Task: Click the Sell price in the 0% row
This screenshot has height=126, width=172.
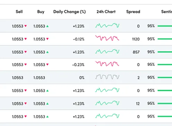Action: click(x=18, y=78)
